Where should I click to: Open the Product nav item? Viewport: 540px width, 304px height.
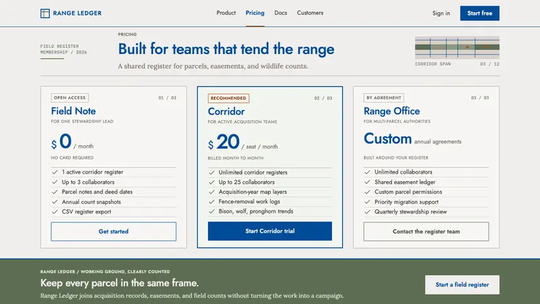[226, 13]
